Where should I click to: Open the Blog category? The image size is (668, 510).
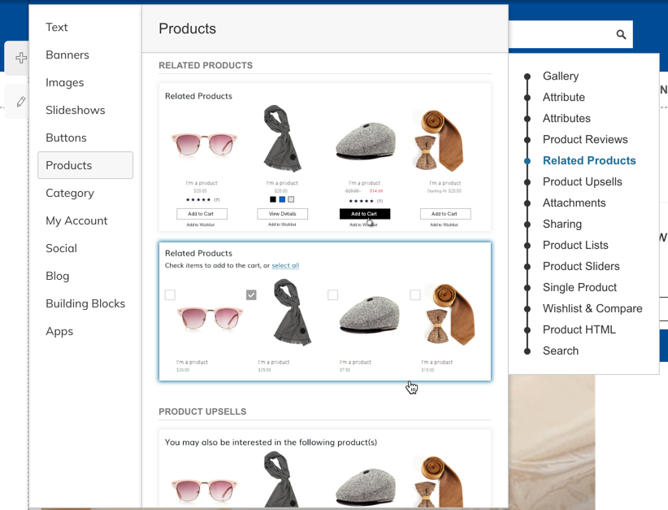point(58,276)
